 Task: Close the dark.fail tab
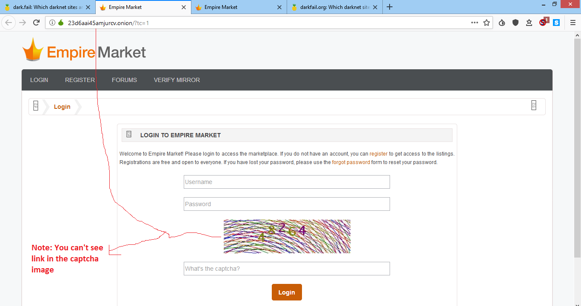click(x=88, y=7)
